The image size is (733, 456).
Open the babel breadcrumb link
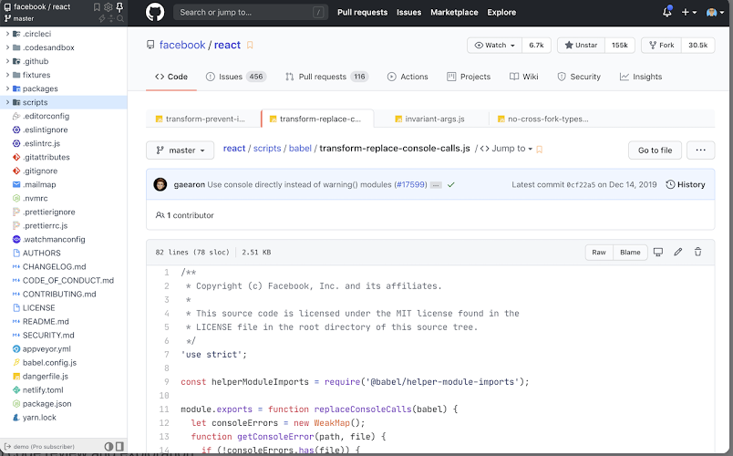coord(300,149)
